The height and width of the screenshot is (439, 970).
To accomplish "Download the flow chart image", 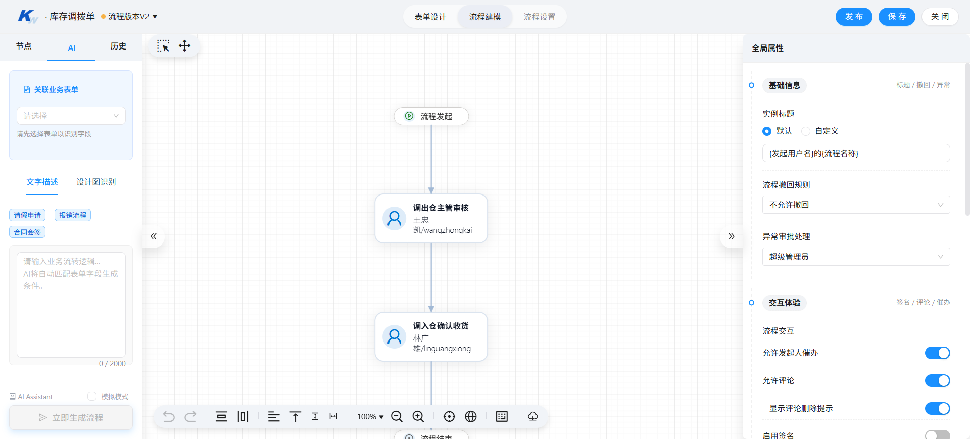I will pos(533,417).
